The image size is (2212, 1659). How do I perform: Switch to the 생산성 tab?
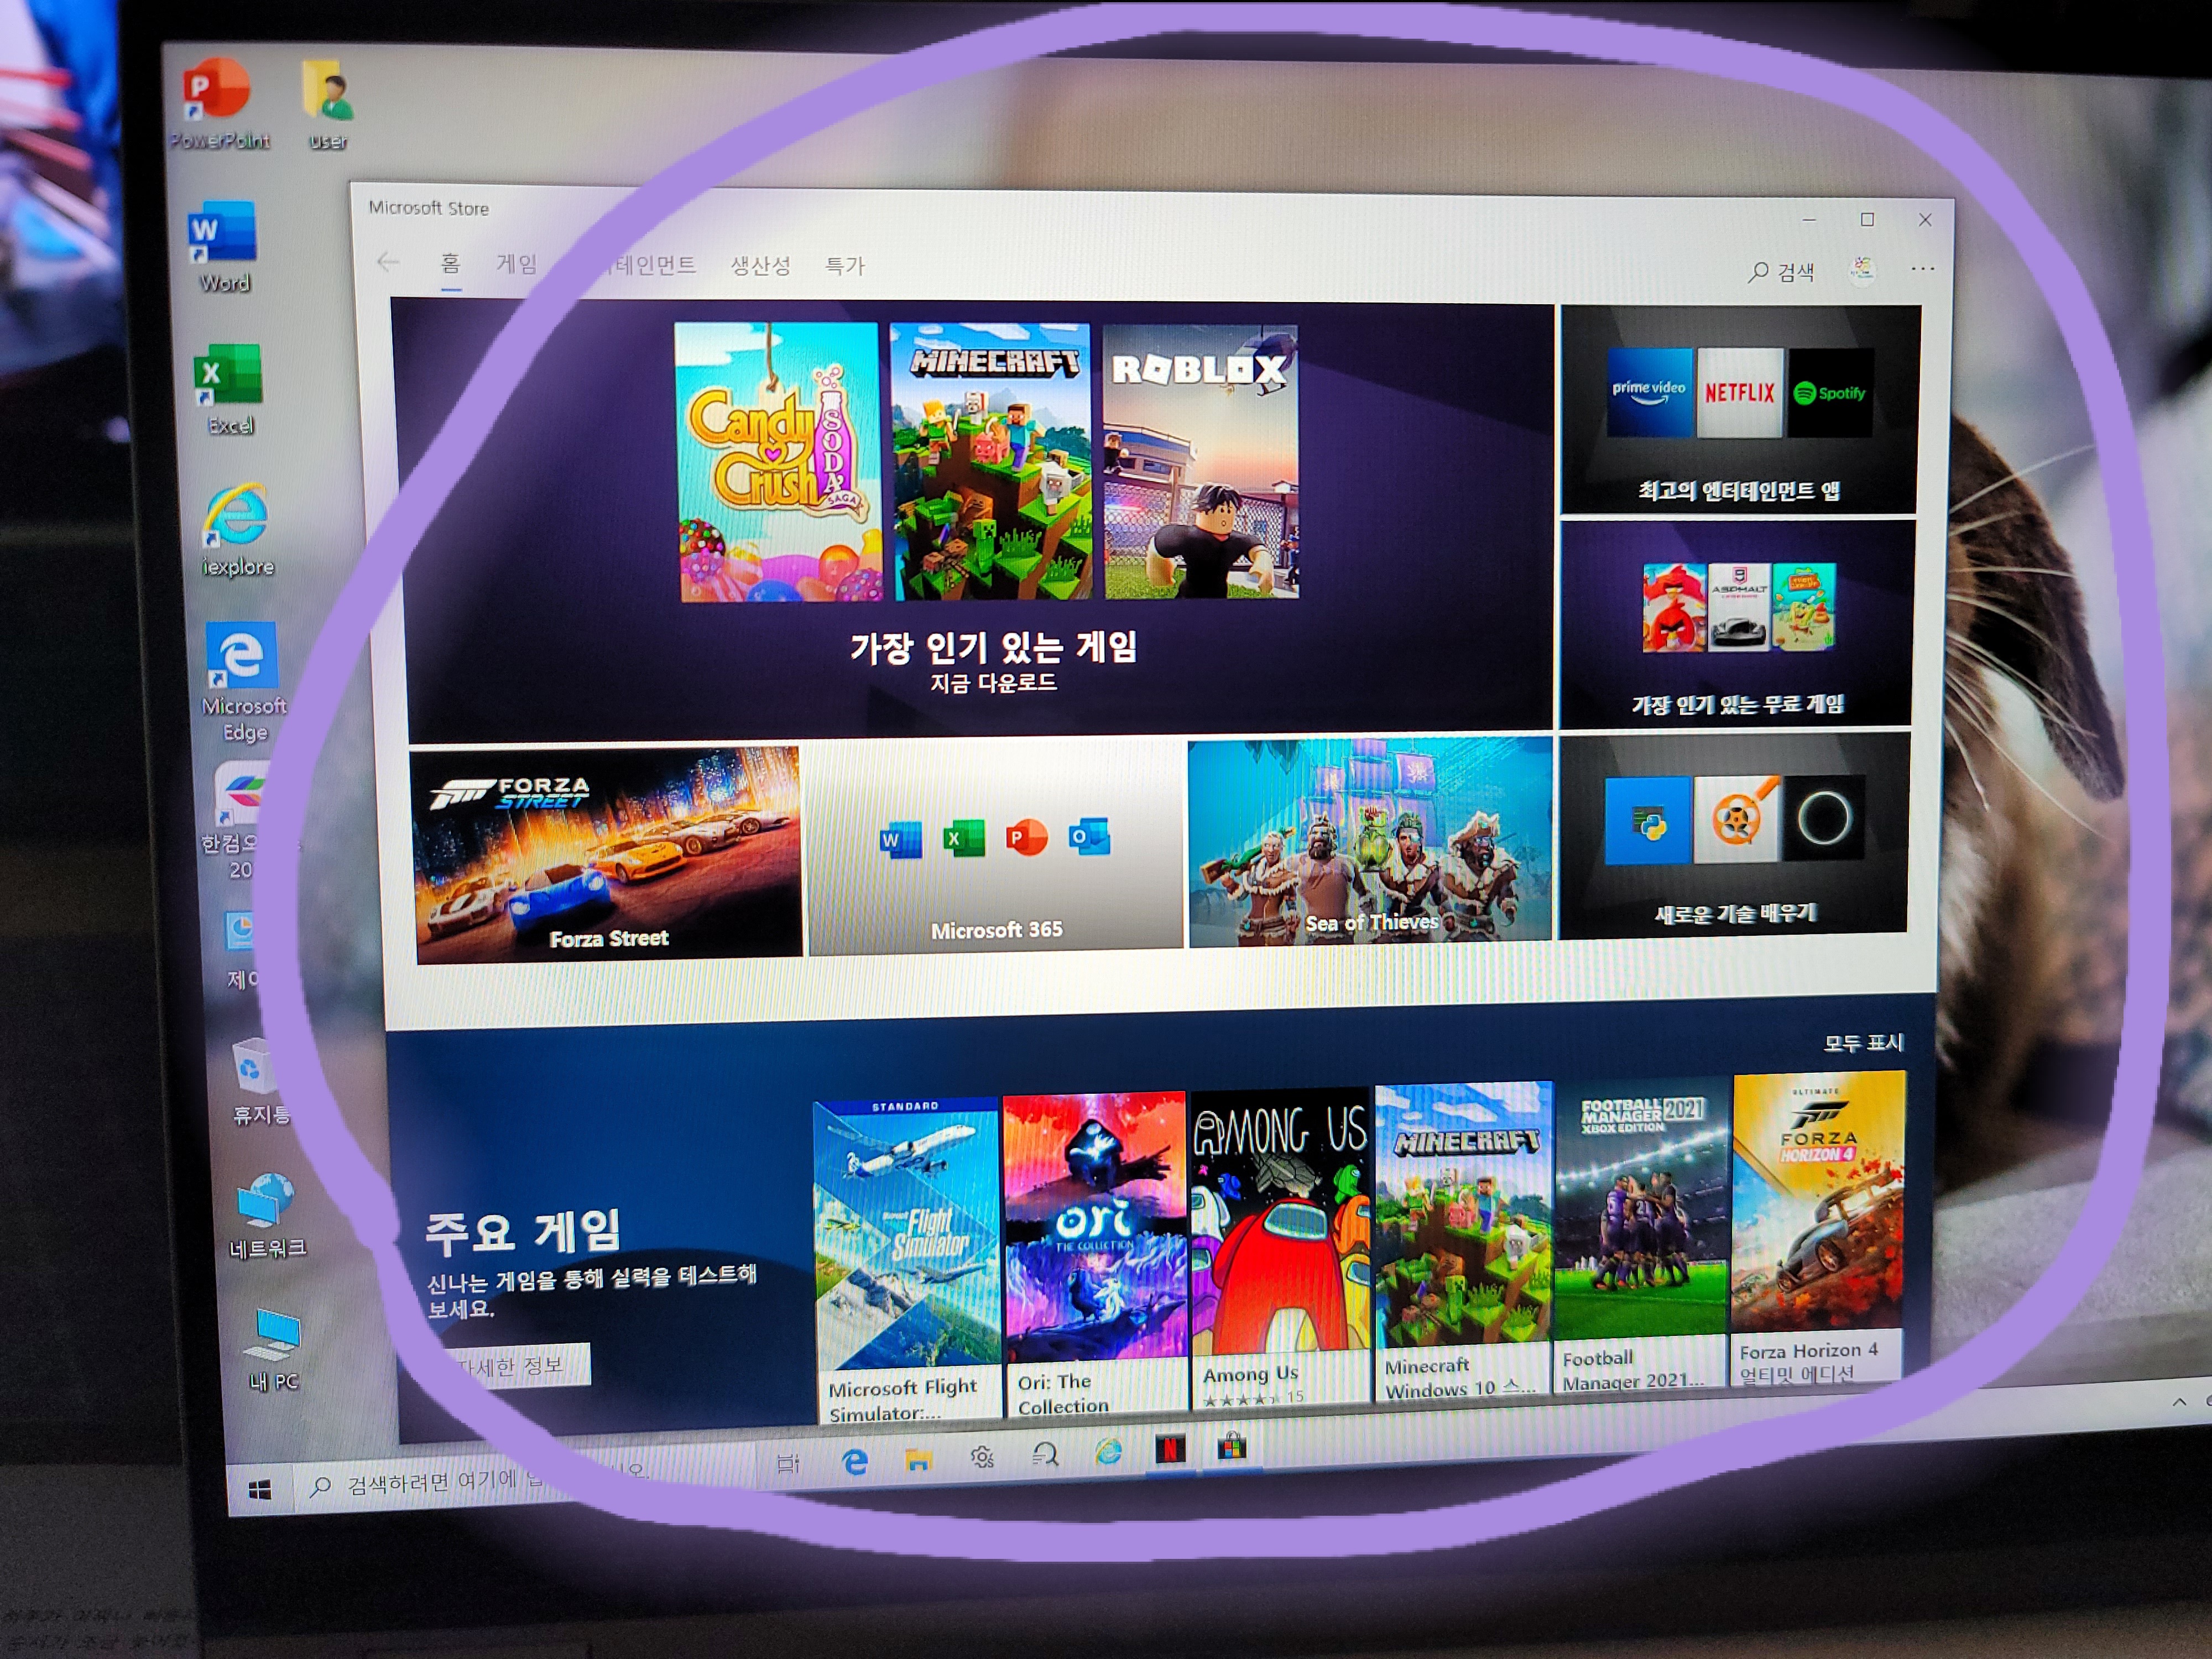pos(760,266)
